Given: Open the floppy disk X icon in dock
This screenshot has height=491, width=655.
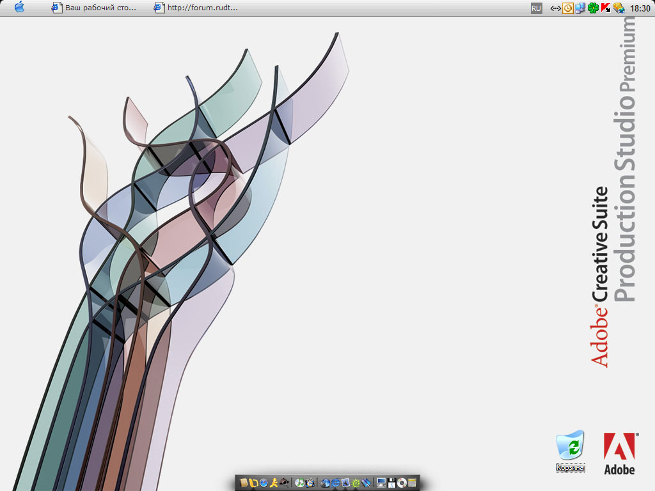Looking at the screenshot, I should pyautogui.click(x=392, y=483).
